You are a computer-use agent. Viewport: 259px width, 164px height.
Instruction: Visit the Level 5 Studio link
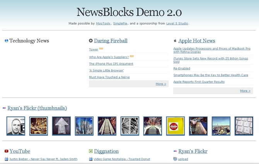coord(177,24)
